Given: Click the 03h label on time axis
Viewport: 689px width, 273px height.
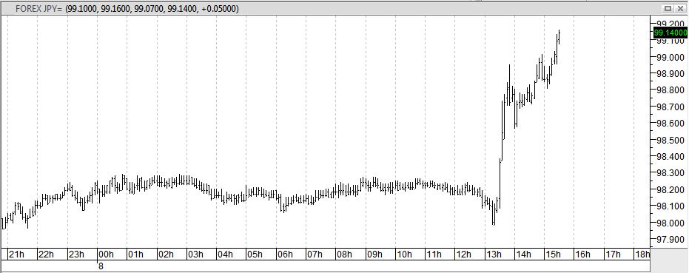Looking at the screenshot, I should coord(195,255).
